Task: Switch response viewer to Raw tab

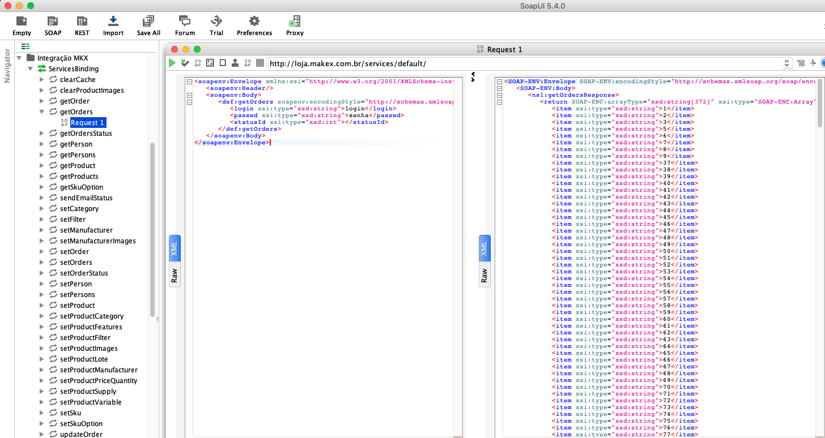Action: (x=484, y=276)
